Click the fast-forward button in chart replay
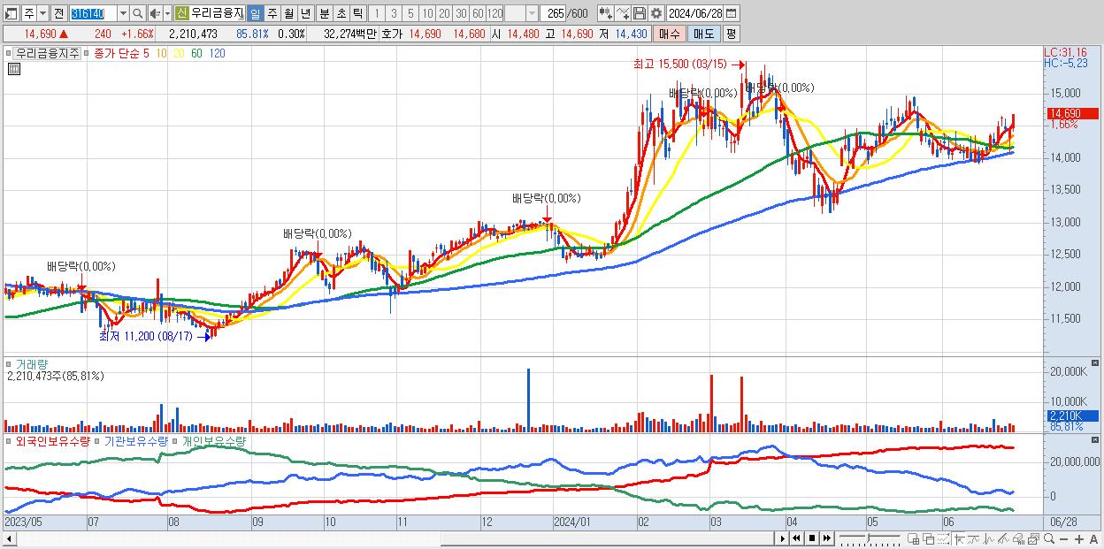 (826, 538)
